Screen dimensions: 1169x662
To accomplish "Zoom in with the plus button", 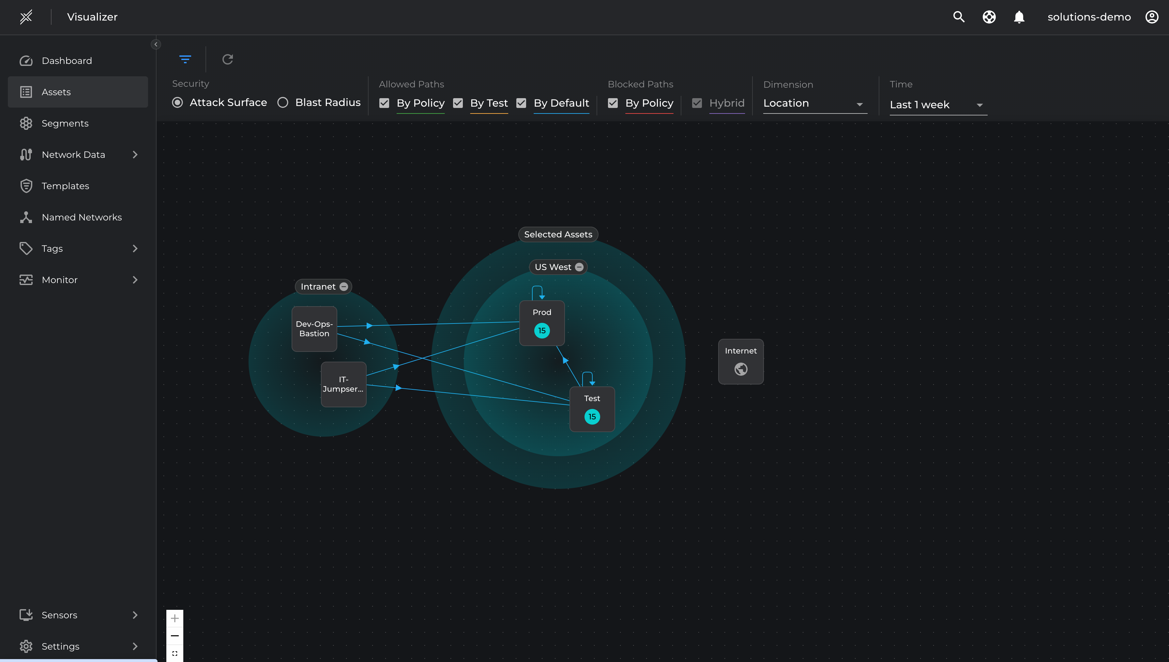I will click(x=175, y=618).
